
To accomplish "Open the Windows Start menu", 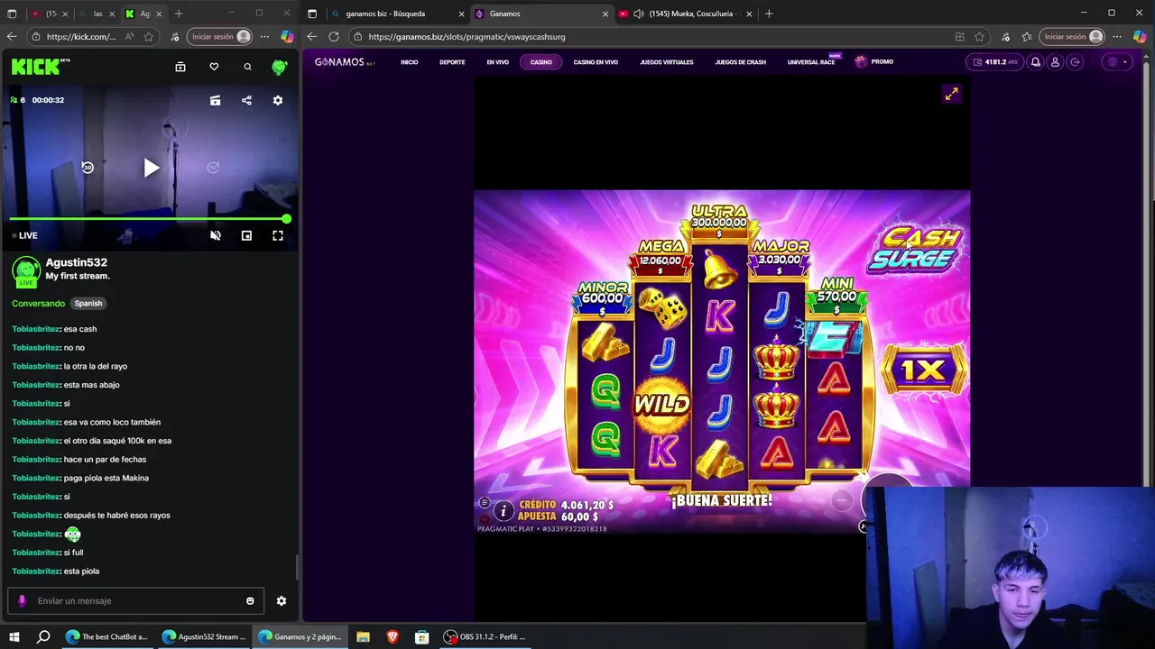I will click(x=14, y=636).
